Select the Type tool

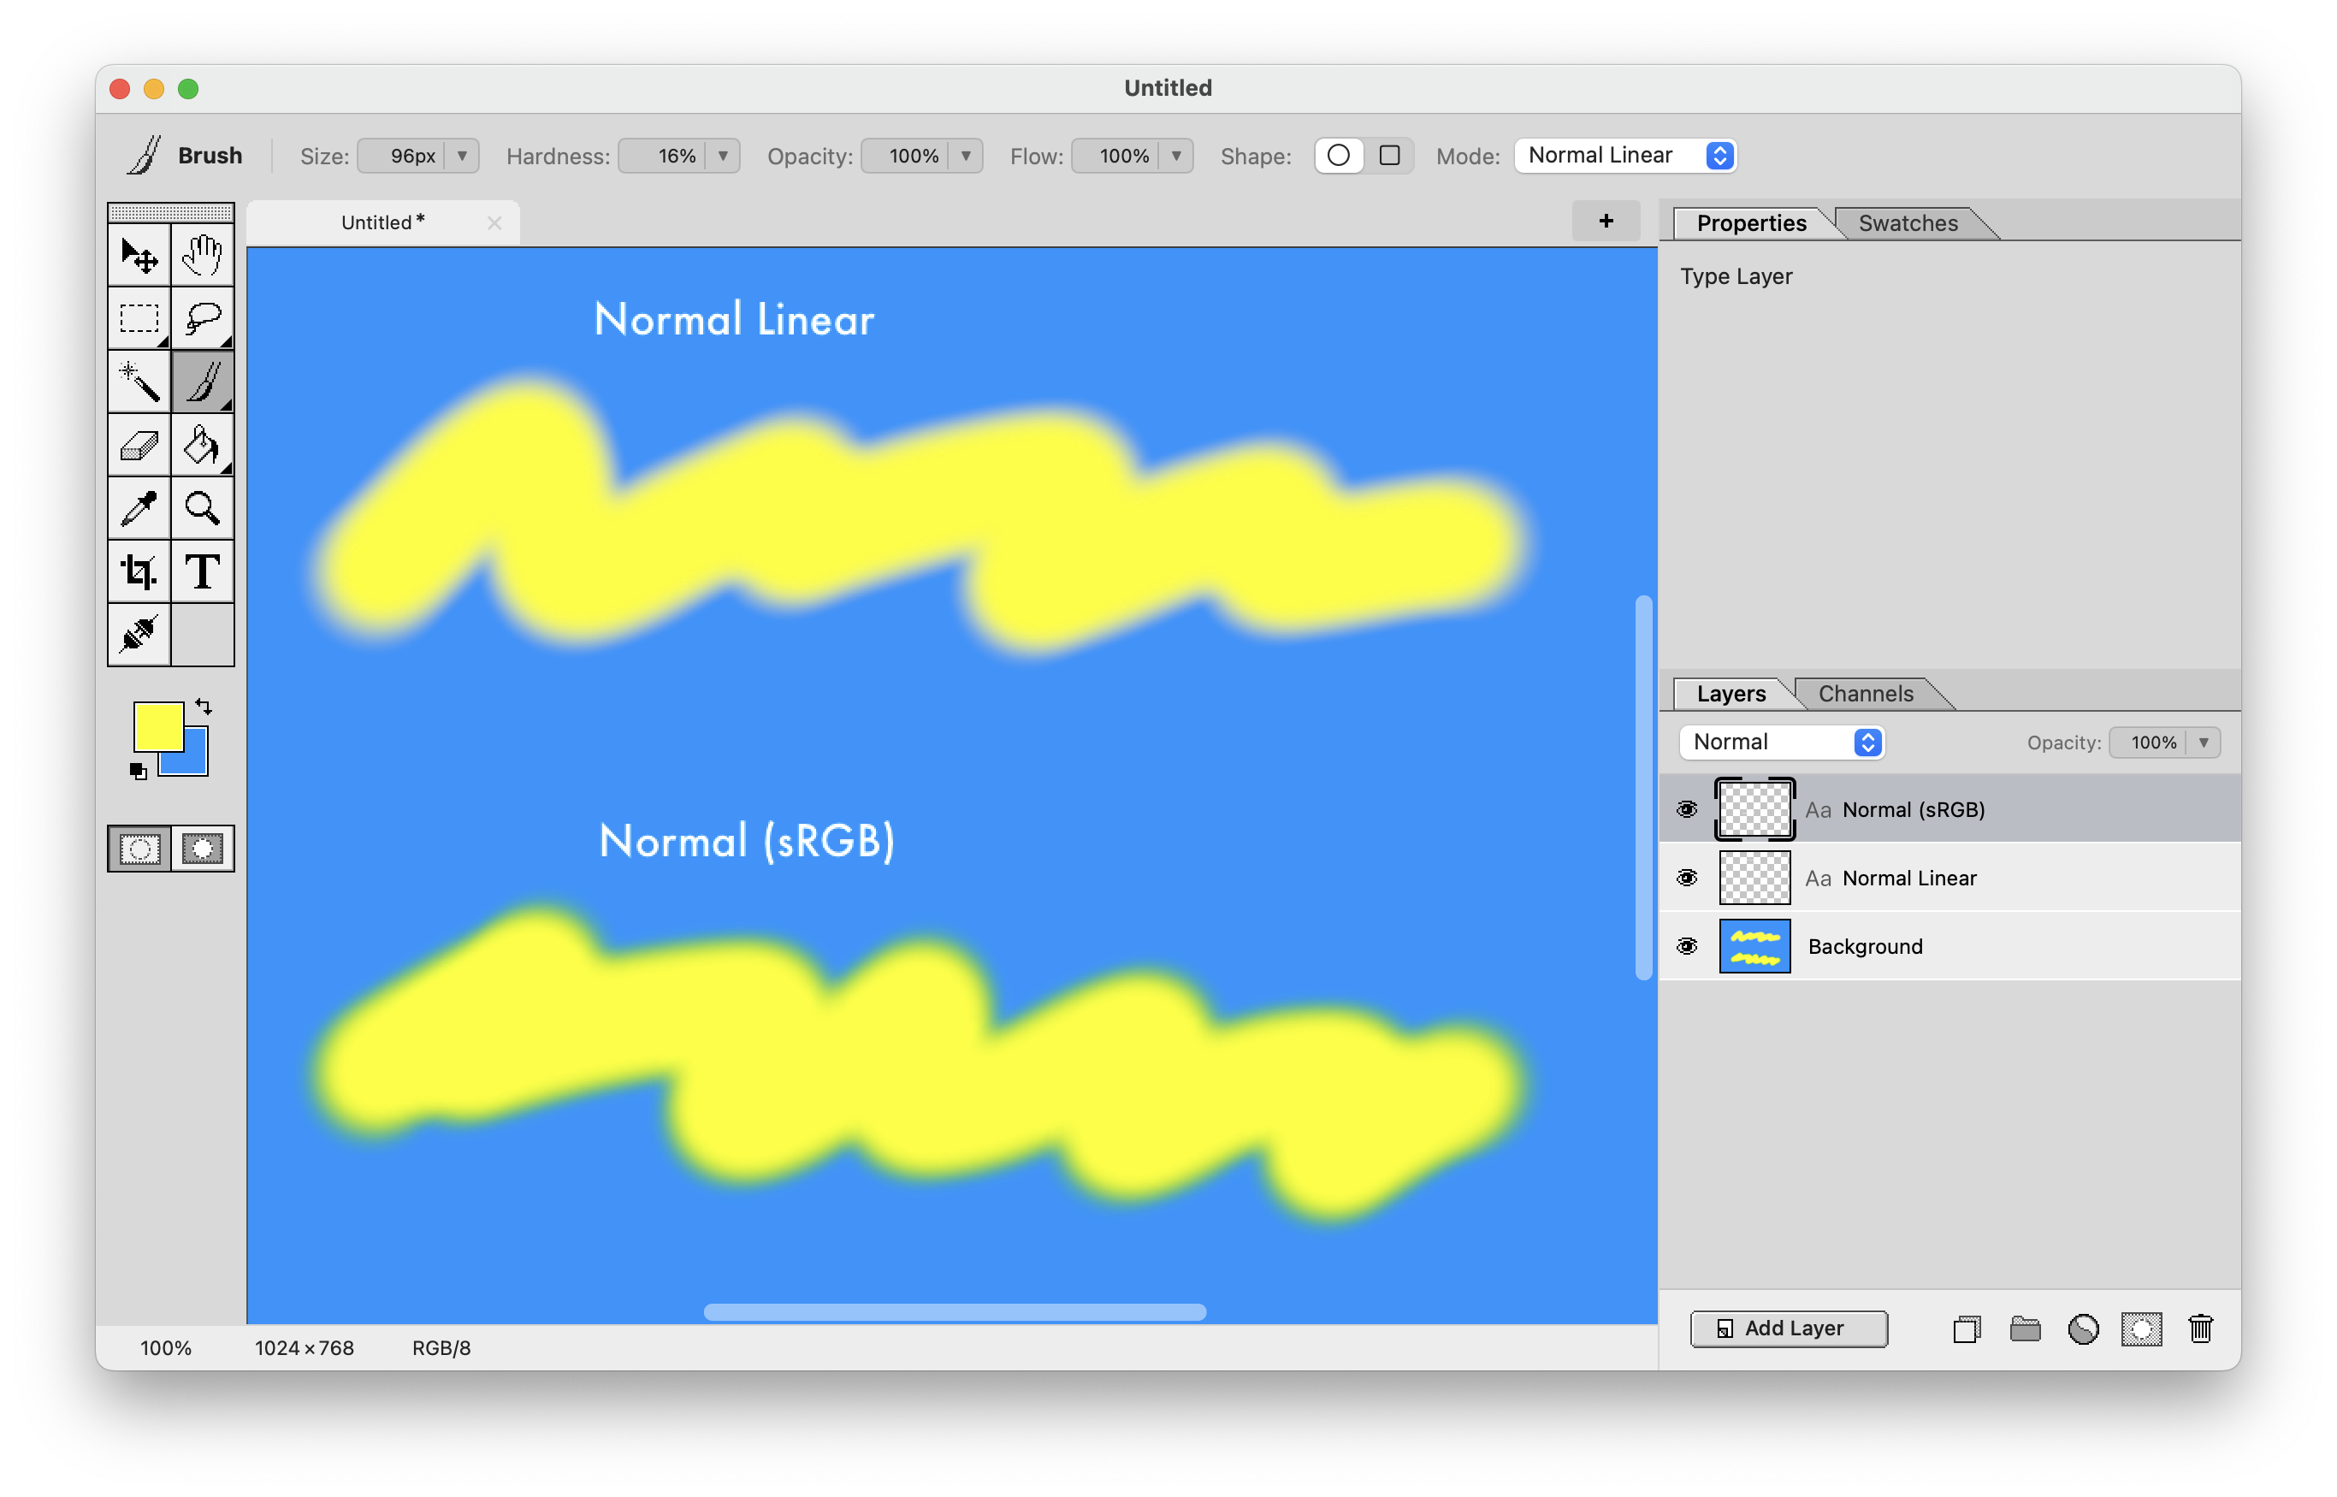pos(202,571)
